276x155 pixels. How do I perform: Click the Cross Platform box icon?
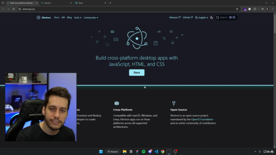[116, 103]
